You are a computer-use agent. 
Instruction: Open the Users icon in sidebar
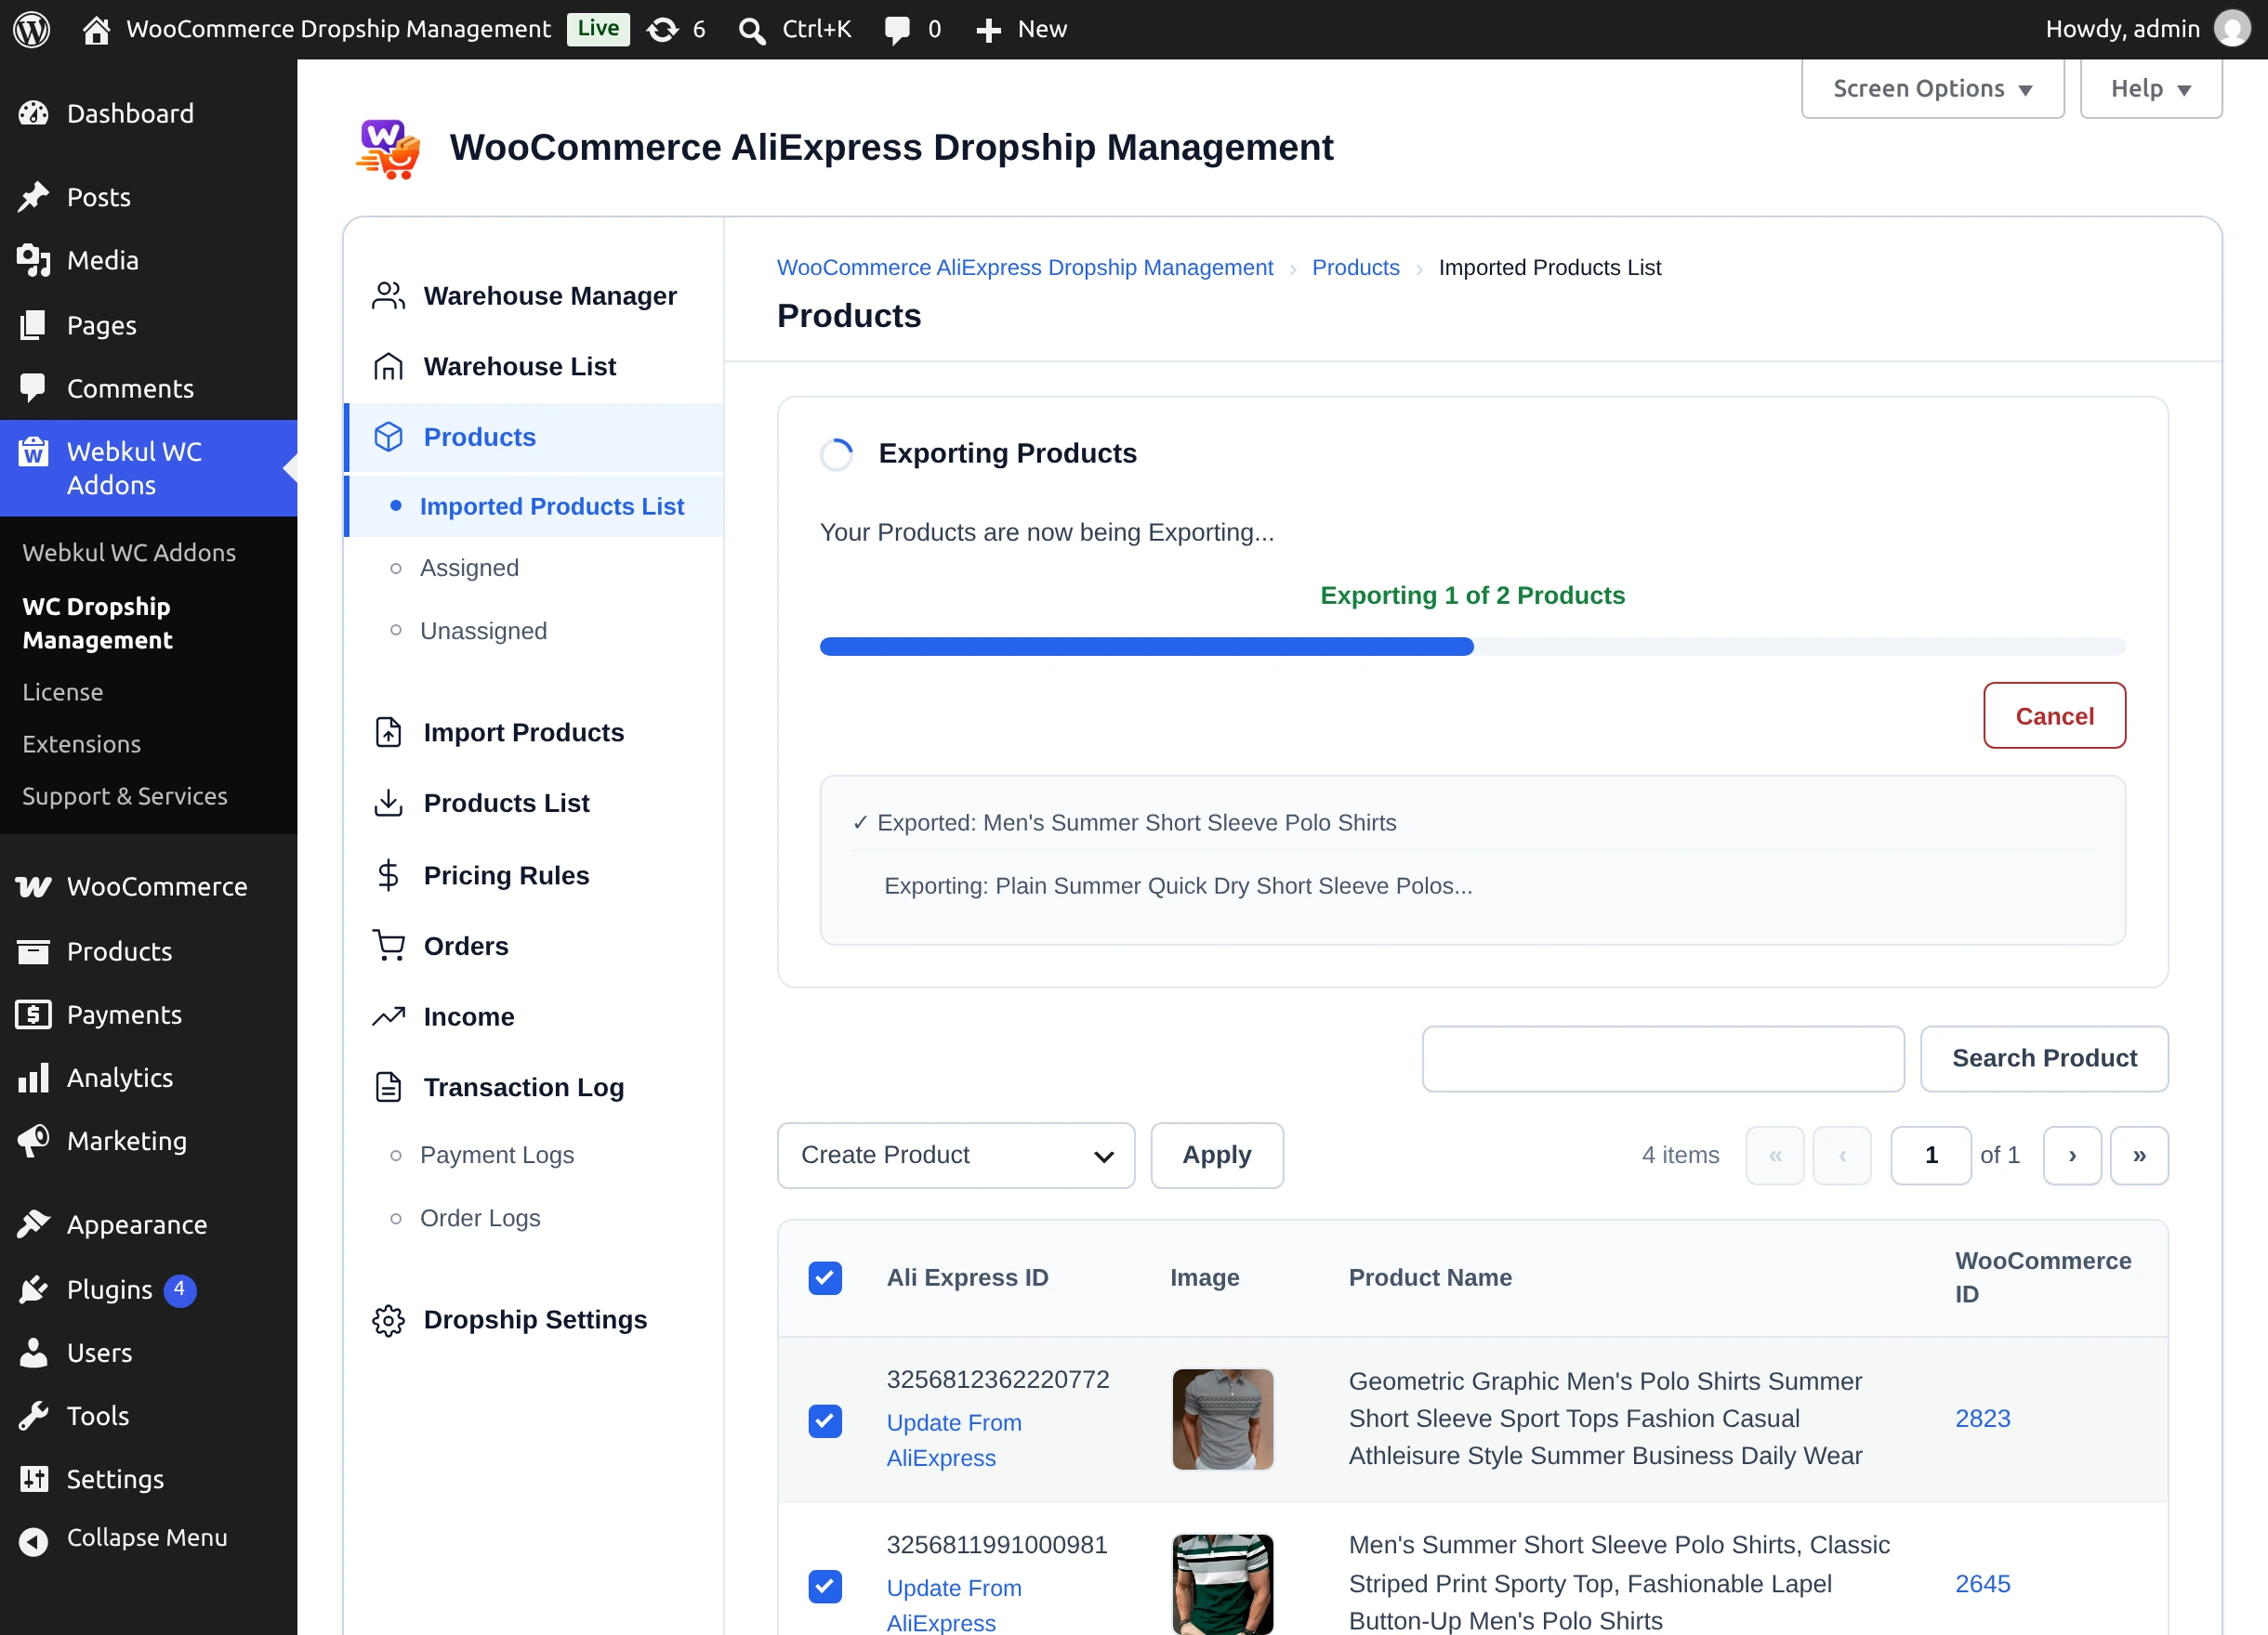click(x=33, y=1353)
